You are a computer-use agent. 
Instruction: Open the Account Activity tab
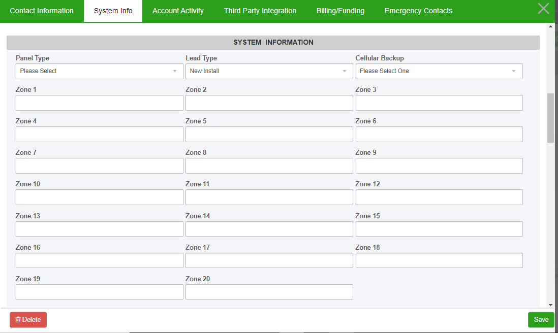[x=178, y=11]
